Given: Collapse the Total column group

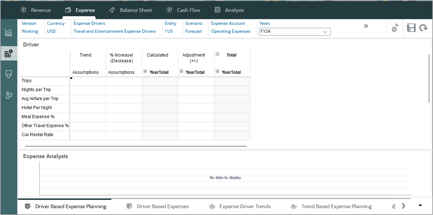Looking at the screenshot, I should pyautogui.click(x=218, y=54).
